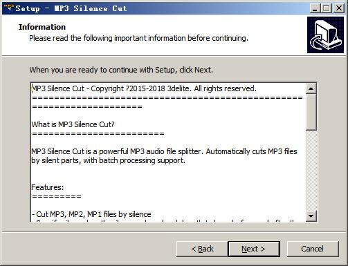The image size is (348, 266).
Task: Click the scrollbar thumb in information box
Action: click(311, 112)
